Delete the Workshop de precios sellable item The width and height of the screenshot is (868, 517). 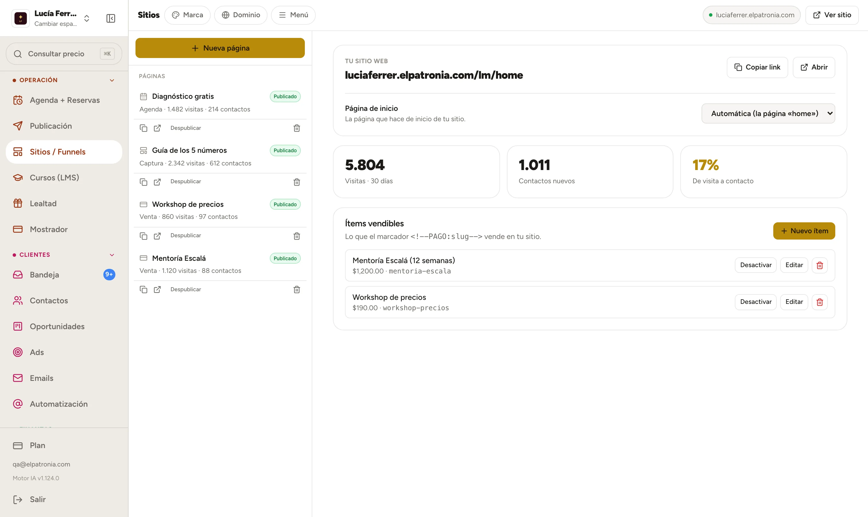(x=819, y=302)
